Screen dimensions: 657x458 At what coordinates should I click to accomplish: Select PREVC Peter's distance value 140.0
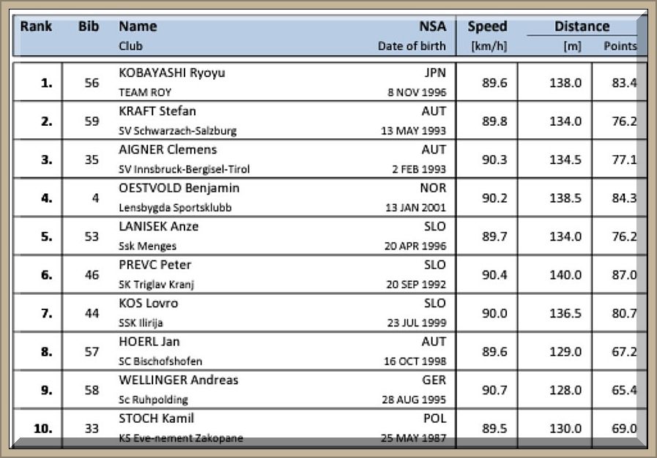[x=565, y=275]
